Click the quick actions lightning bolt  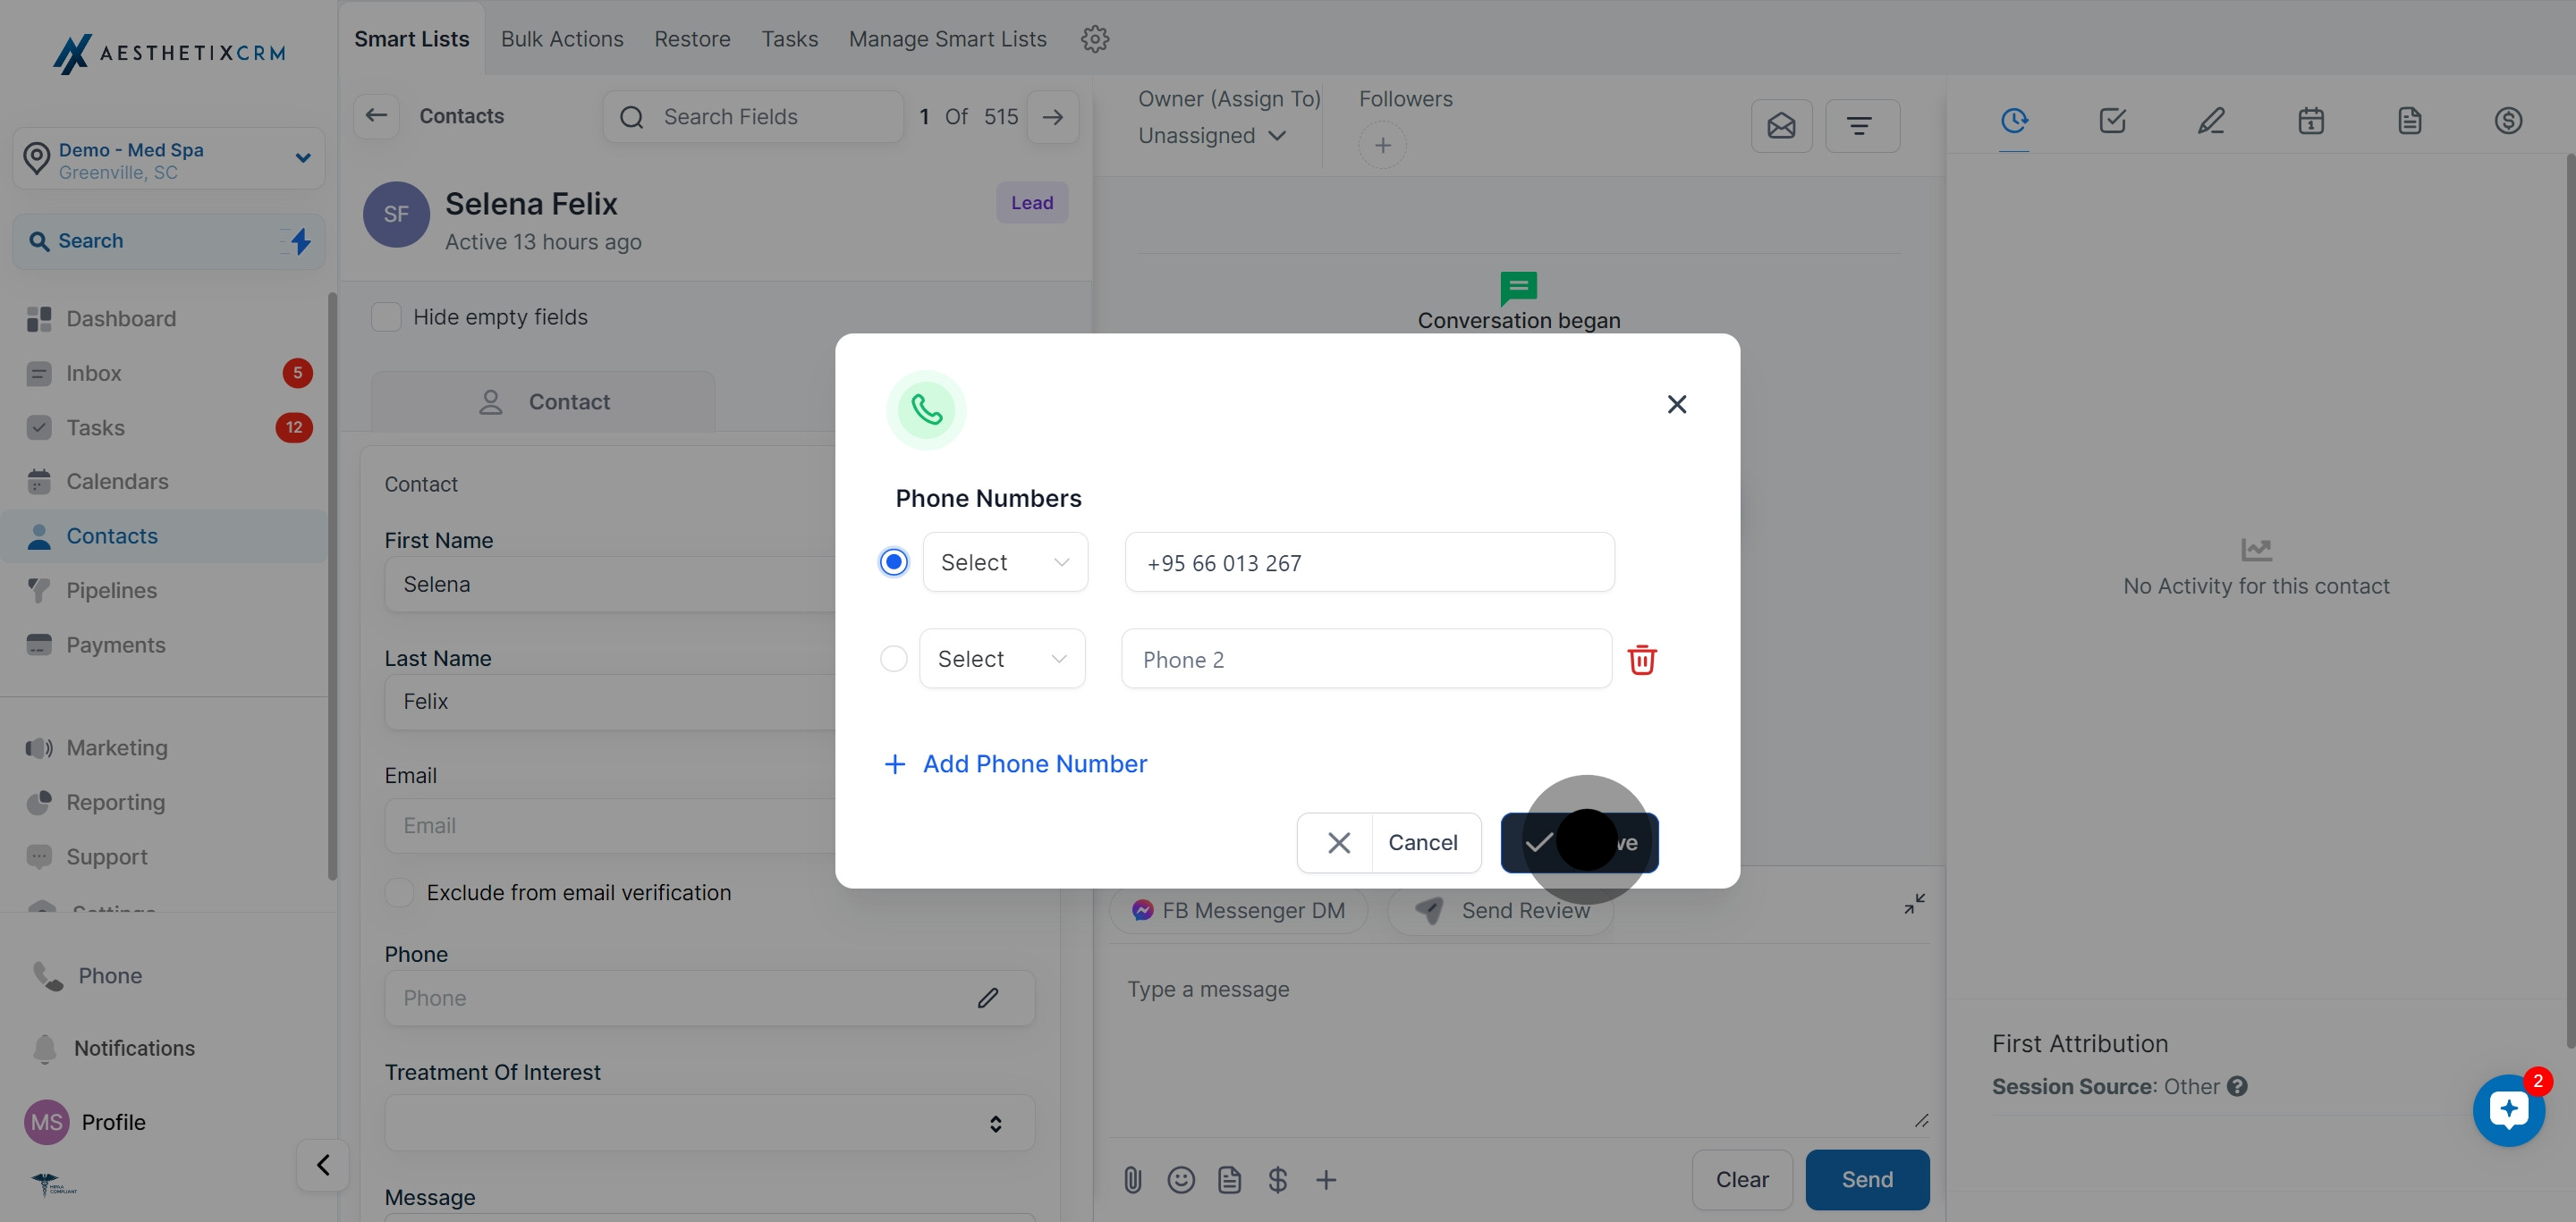(x=300, y=240)
